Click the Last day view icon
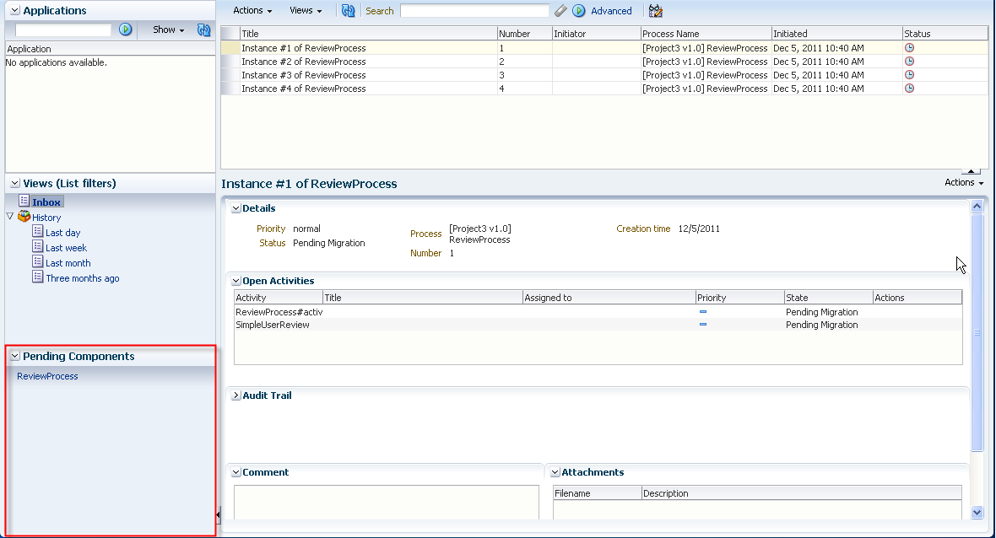The image size is (996, 538). point(37,231)
